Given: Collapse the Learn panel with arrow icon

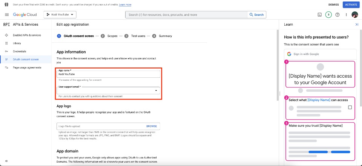Looking at the screenshot, I should (357, 25).
